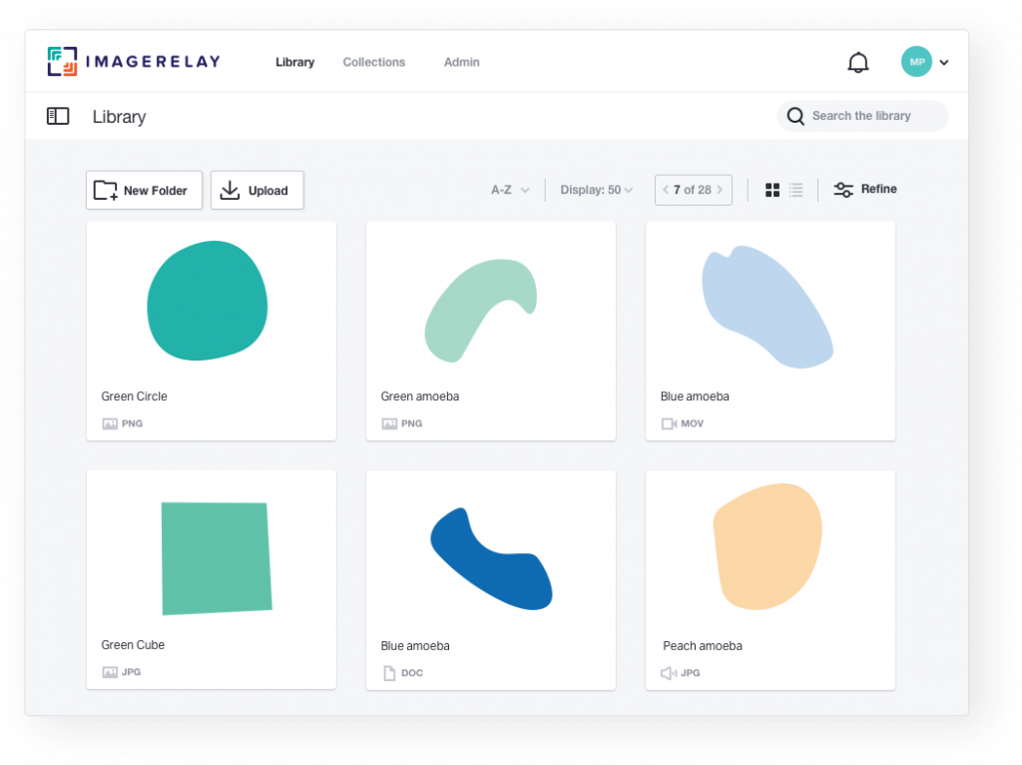
Task: Open the Refine filter options
Action: point(864,189)
